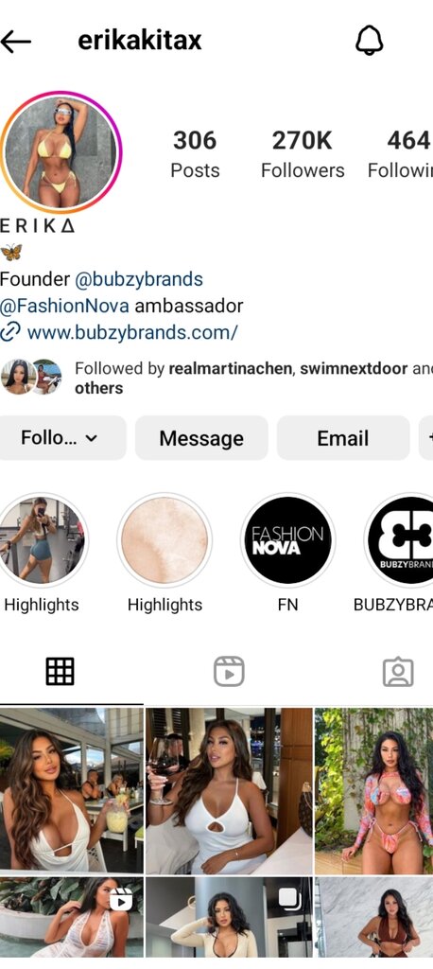Open the tagged photos tab icon
This screenshot has height=969, width=433.
pyautogui.click(x=398, y=671)
